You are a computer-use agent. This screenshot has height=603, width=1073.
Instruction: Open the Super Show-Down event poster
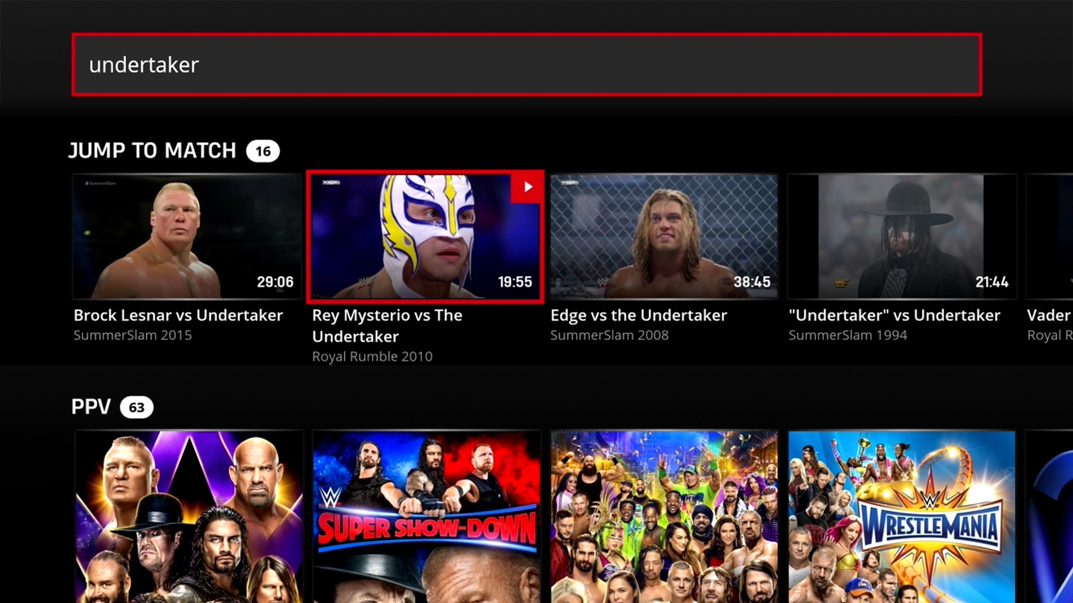426,514
